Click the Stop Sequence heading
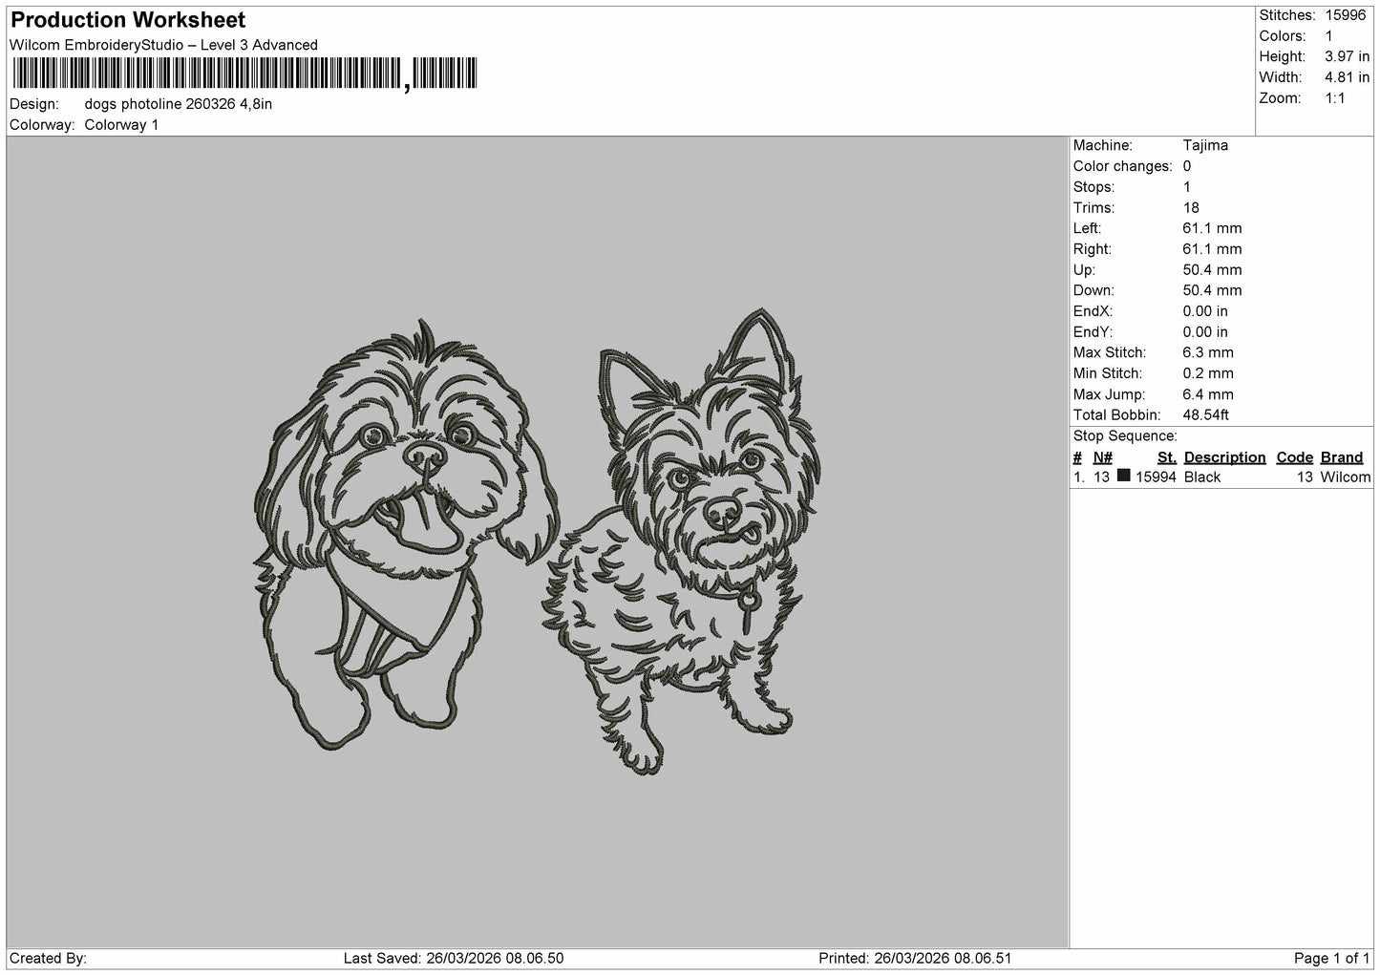The image size is (1380, 975). [x=1125, y=436]
